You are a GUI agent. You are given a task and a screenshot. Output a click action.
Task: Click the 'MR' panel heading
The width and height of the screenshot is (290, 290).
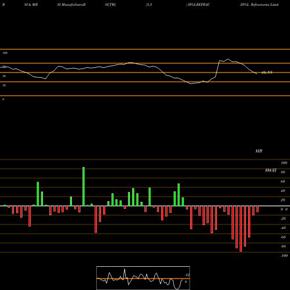[x=259, y=151]
